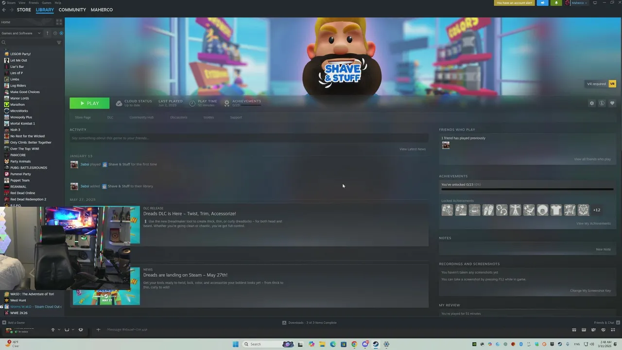
Task: Open the game settings gear icon
Action: [591, 103]
